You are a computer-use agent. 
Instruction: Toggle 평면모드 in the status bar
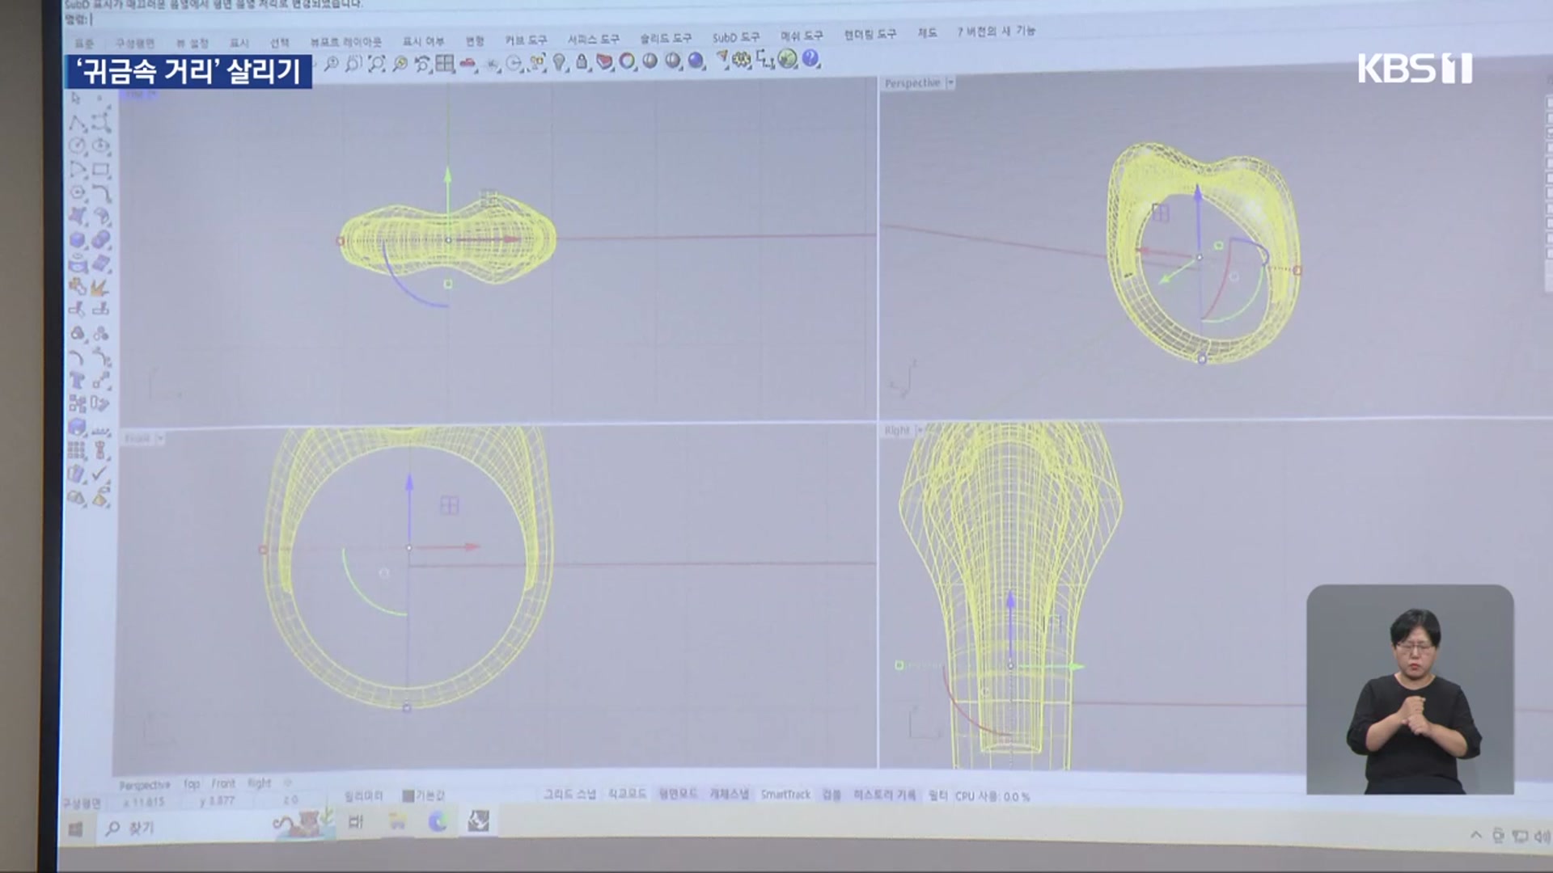point(678,795)
